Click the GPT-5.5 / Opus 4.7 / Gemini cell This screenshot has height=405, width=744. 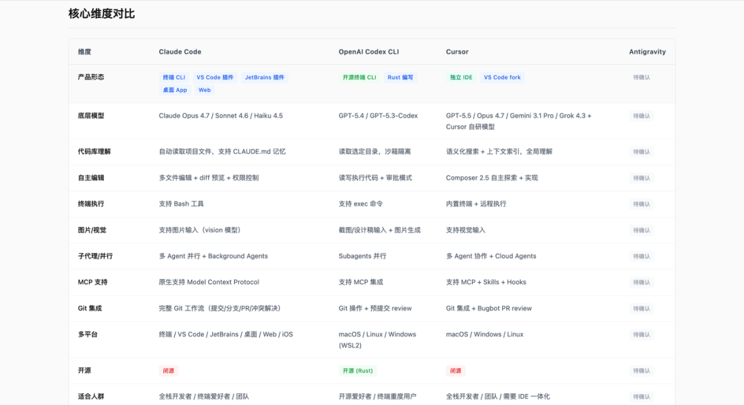(x=519, y=121)
